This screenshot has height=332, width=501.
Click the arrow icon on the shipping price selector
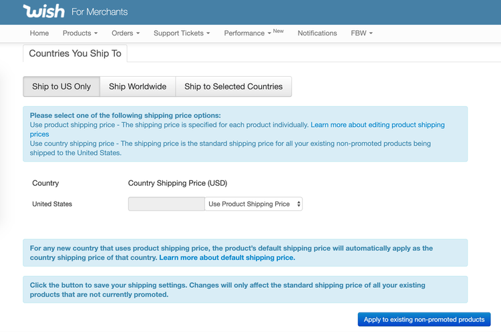click(x=298, y=204)
